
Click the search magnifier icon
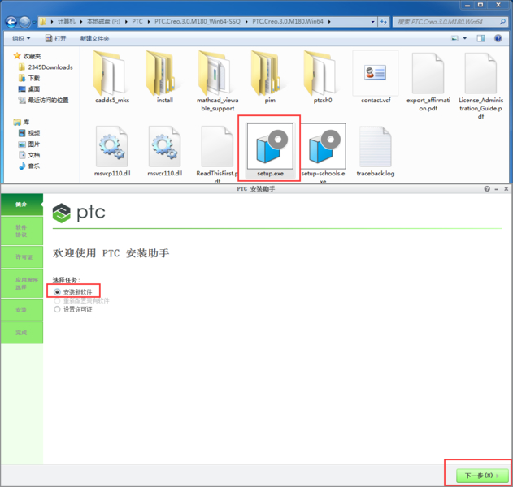click(x=502, y=22)
